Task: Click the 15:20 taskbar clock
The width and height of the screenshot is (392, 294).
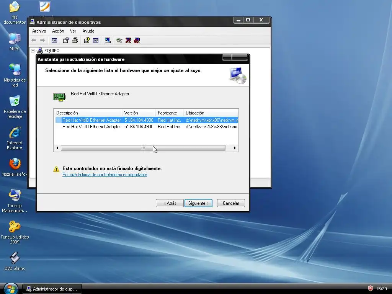Action: coord(381,289)
